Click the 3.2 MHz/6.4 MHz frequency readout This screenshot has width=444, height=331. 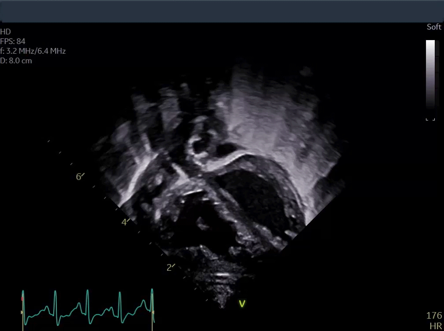[x=33, y=51]
